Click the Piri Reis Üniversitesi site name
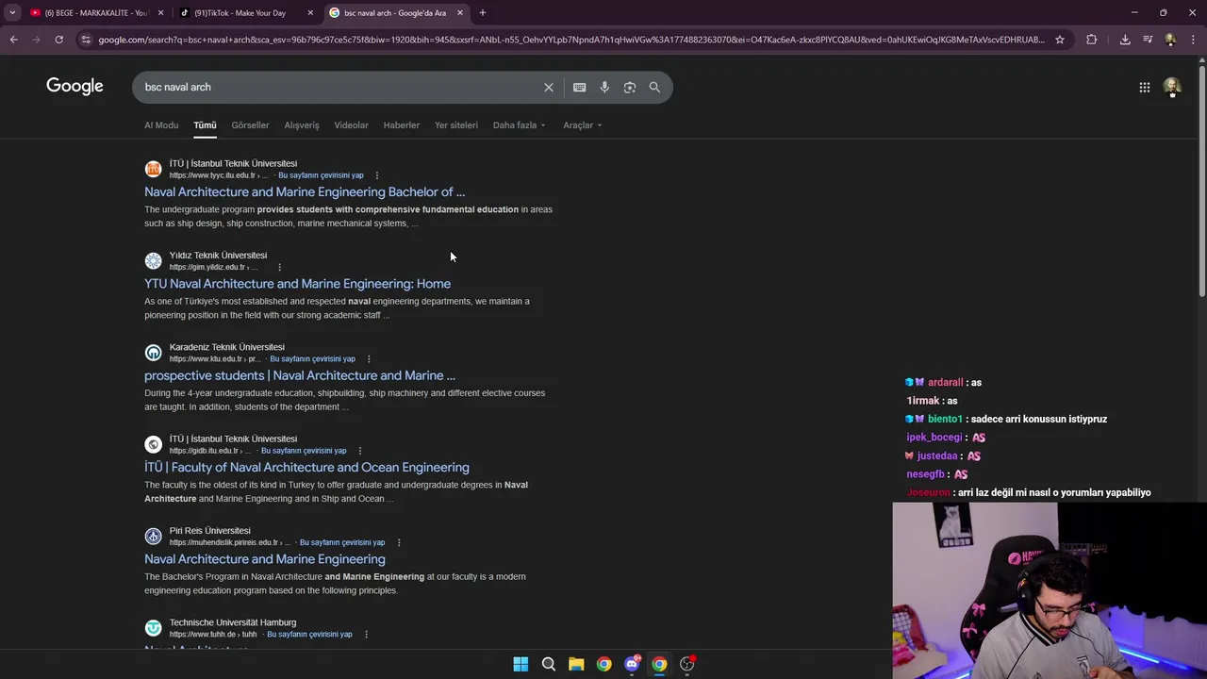Viewport: 1207px width, 679px height. 209,531
